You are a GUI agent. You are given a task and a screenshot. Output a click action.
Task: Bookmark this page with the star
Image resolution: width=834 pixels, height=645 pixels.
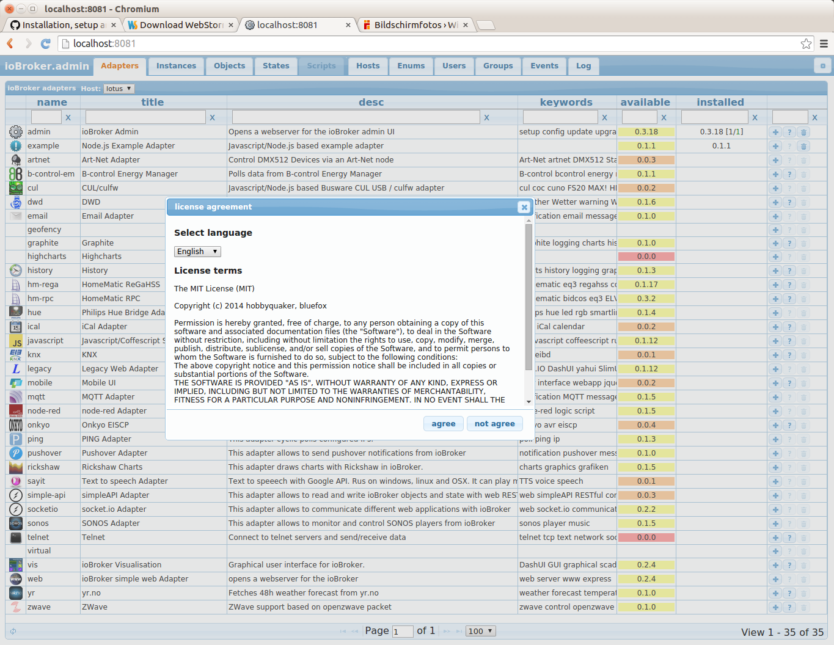pyautogui.click(x=807, y=43)
